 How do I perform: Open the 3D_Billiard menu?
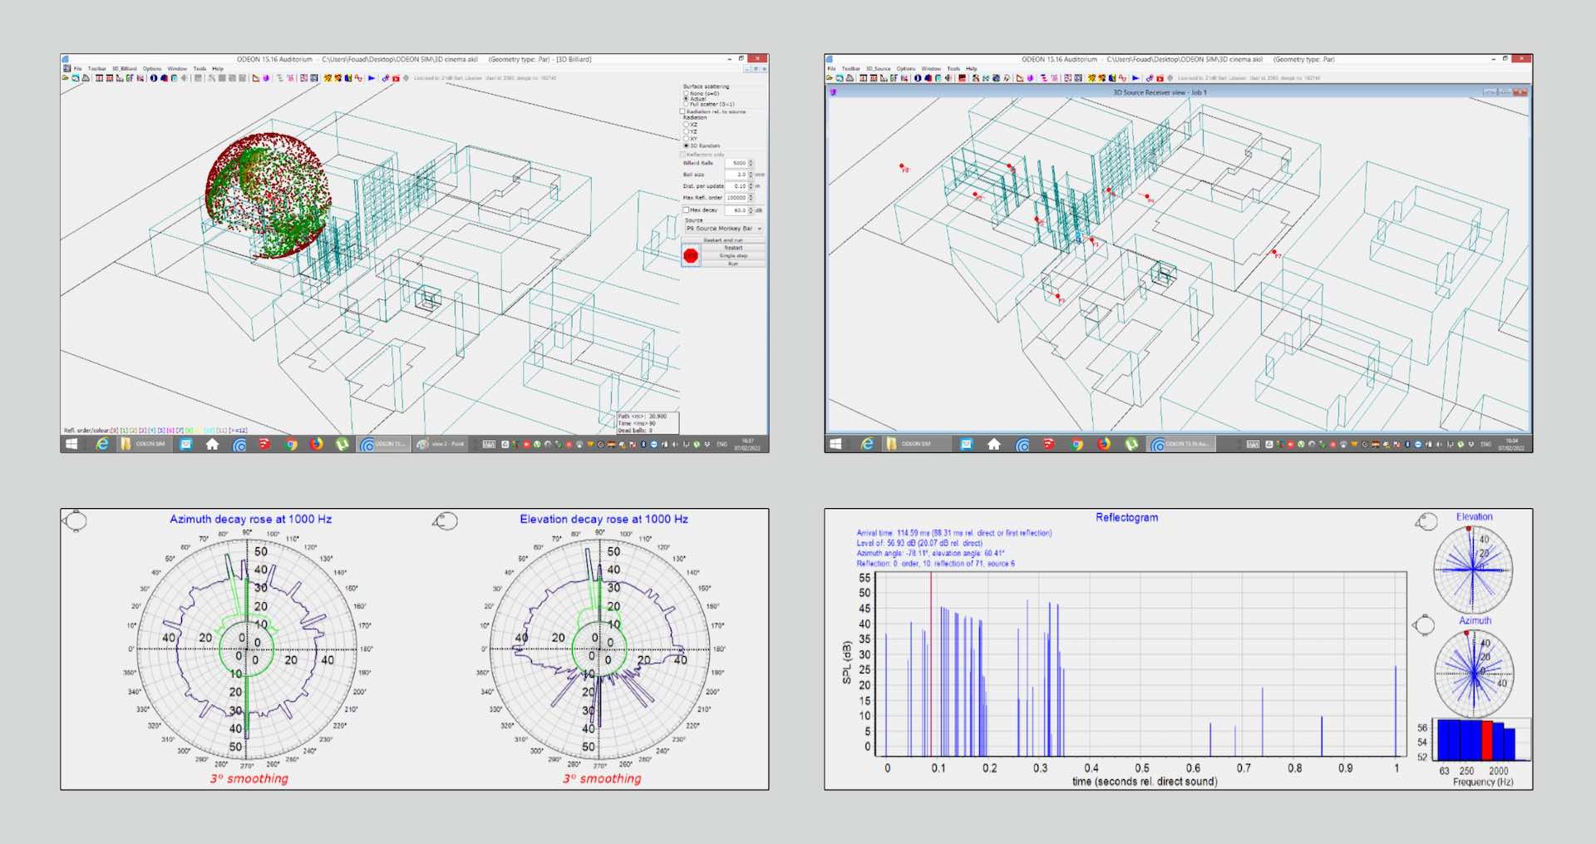124,69
